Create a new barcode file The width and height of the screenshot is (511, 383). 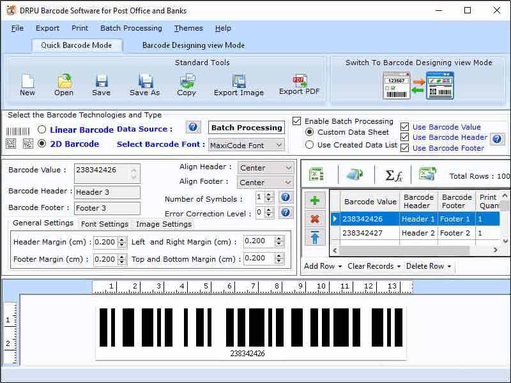[26, 82]
